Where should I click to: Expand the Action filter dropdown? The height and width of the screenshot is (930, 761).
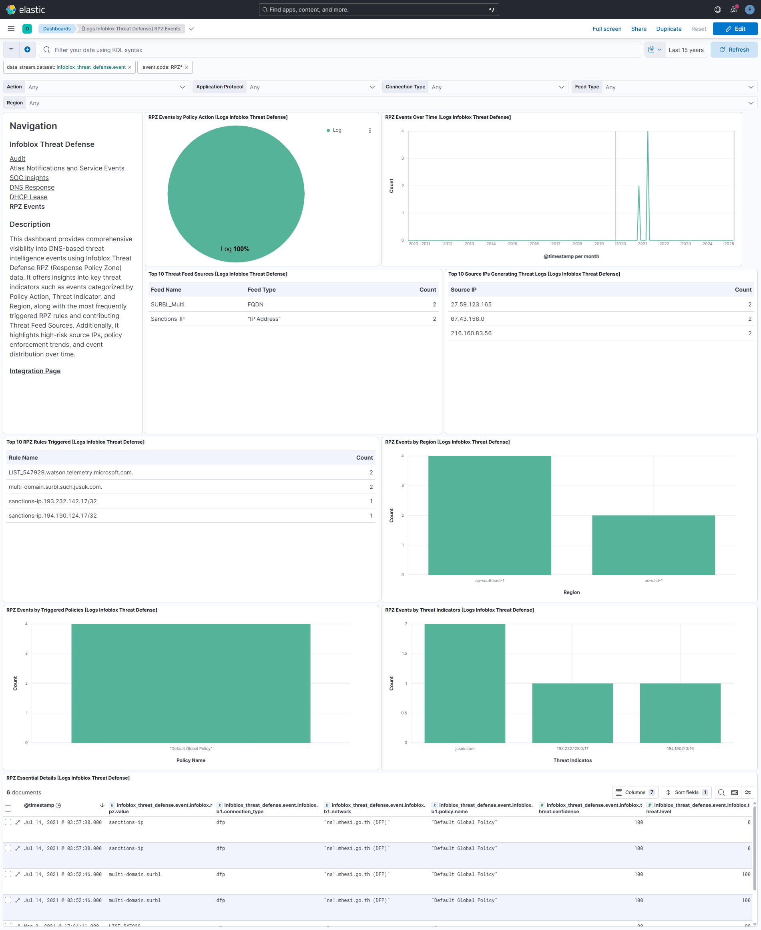pyautogui.click(x=107, y=87)
